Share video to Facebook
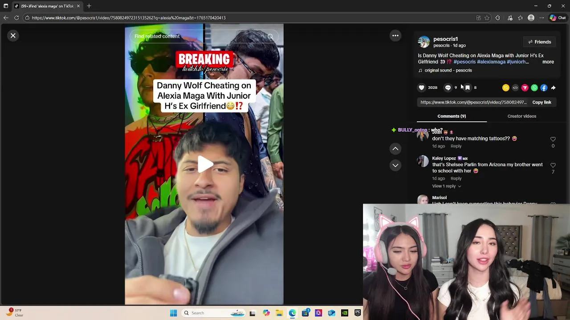 (544, 88)
